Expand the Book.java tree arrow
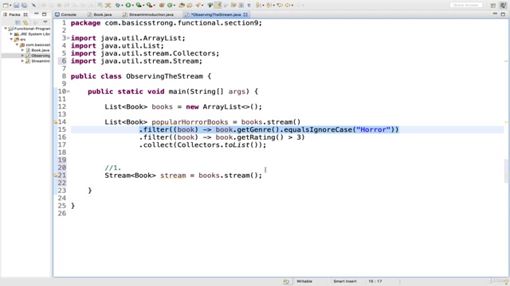The height and width of the screenshot is (286, 510). point(23,50)
